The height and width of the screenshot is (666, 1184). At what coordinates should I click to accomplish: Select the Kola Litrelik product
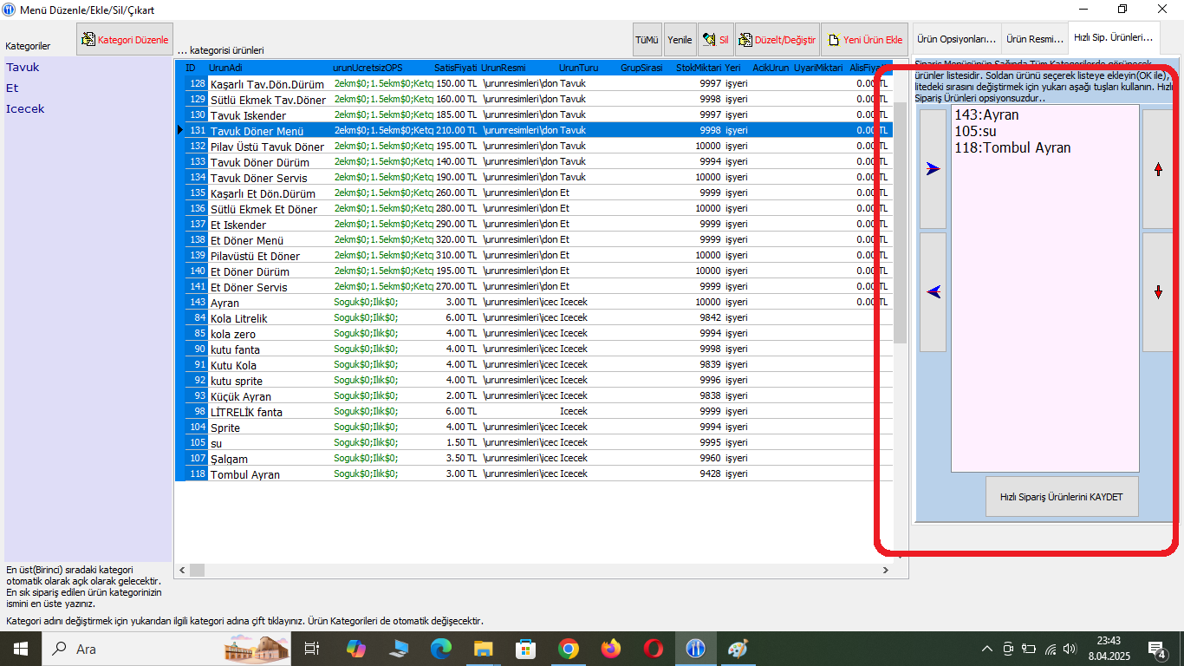tap(534, 318)
